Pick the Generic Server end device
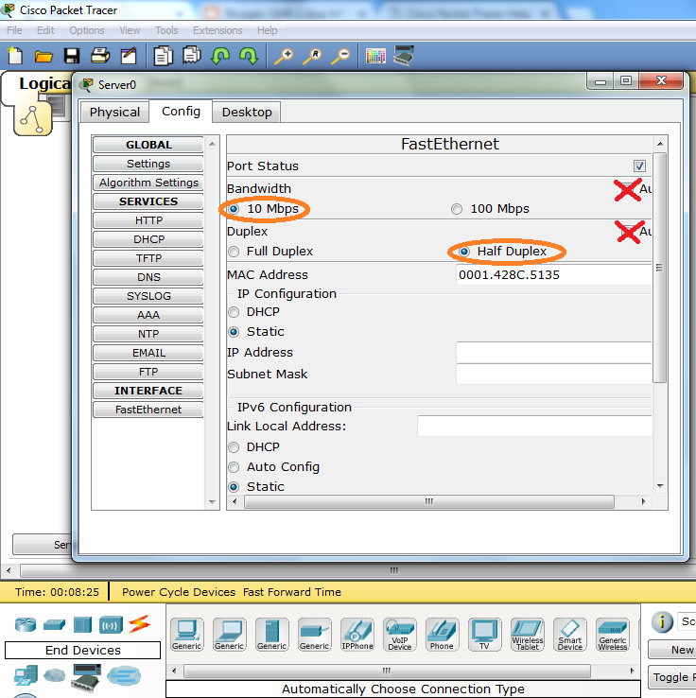 (271, 635)
